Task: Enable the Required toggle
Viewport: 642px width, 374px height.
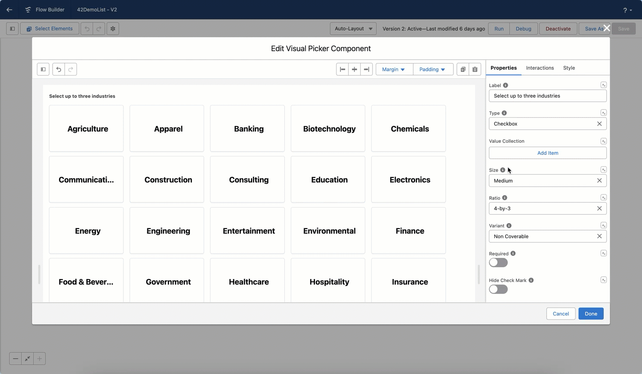Action: 498,263
